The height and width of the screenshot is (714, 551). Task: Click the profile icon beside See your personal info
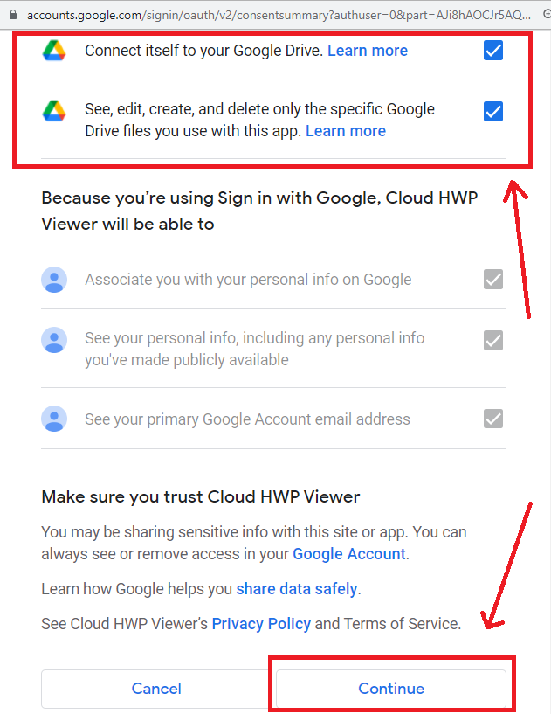pyautogui.click(x=54, y=340)
